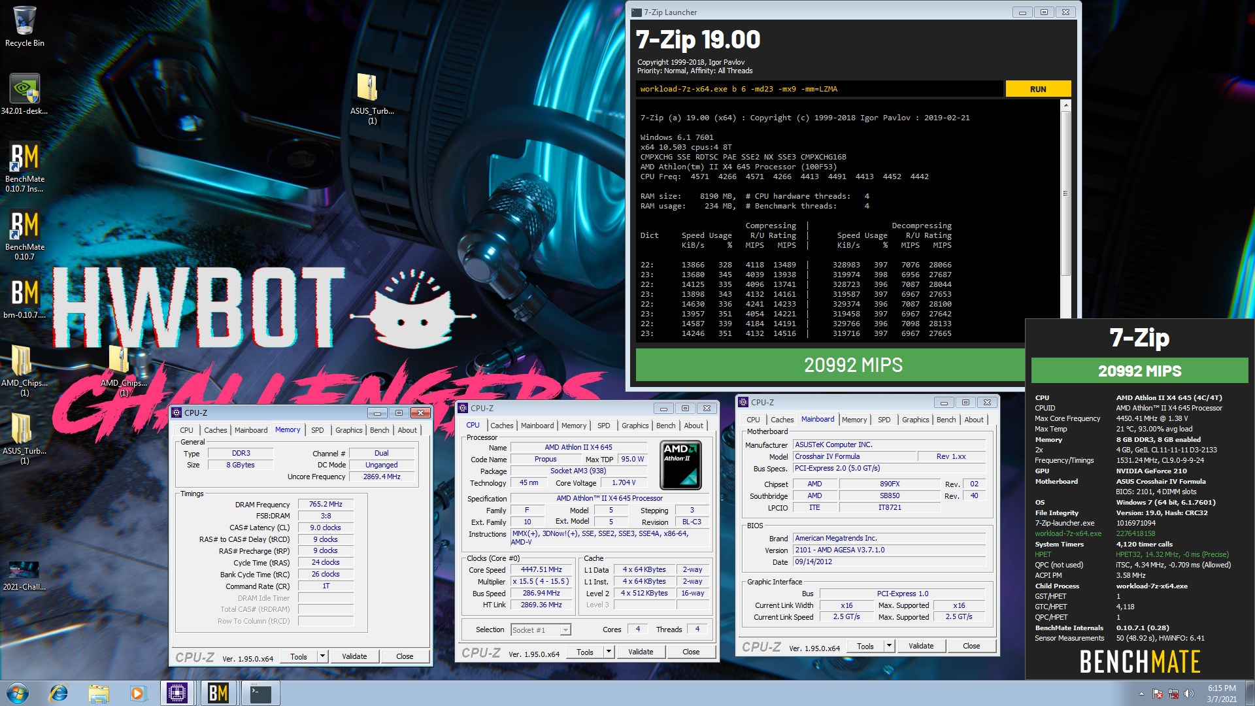1255x706 pixels.
Task: Open Windows Explorer from the taskbar
Action: point(98,693)
